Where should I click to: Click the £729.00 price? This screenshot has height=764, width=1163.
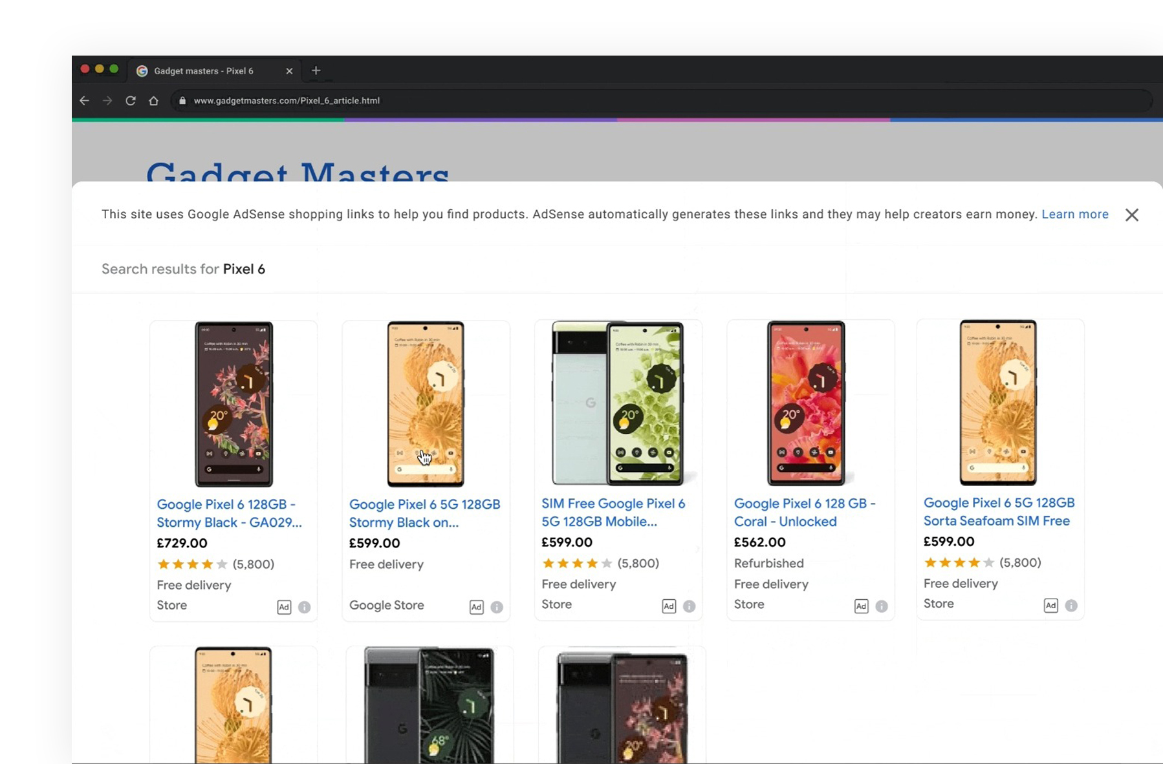coord(182,543)
